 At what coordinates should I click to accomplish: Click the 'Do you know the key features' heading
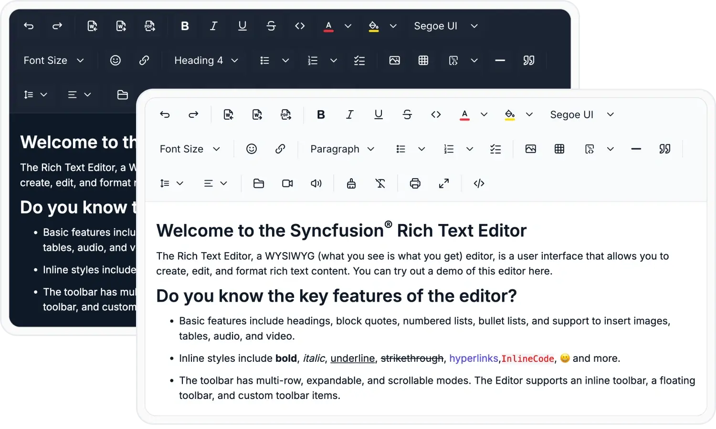coord(337,296)
